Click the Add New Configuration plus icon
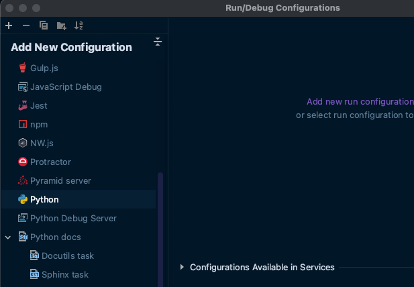Viewport: 414px width, 287px height. coord(9,25)
